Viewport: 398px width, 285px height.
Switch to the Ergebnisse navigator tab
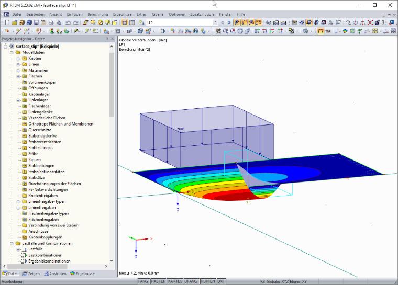82,274
